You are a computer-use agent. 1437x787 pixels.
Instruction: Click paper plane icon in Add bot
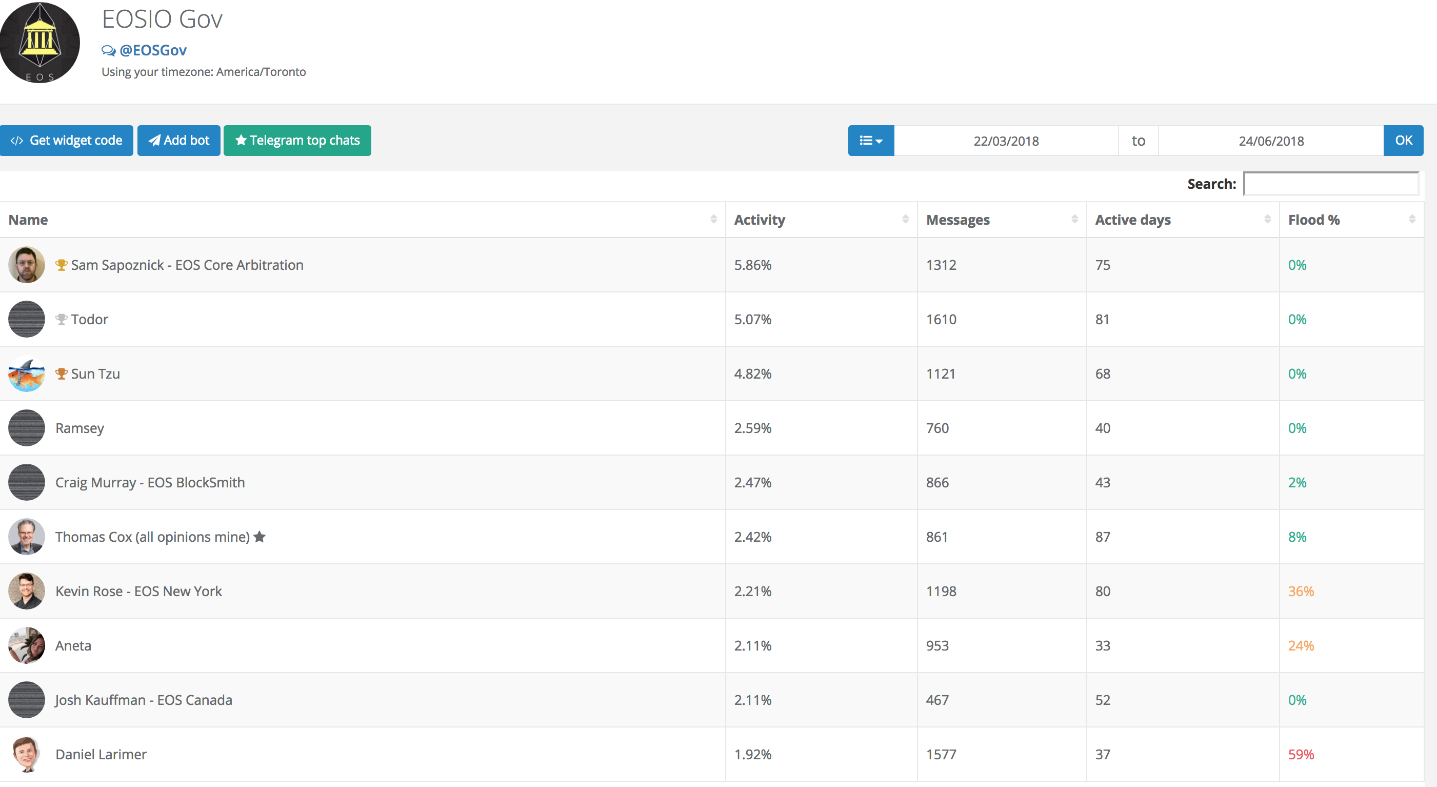pyautogui.click(x=154, y=140)
